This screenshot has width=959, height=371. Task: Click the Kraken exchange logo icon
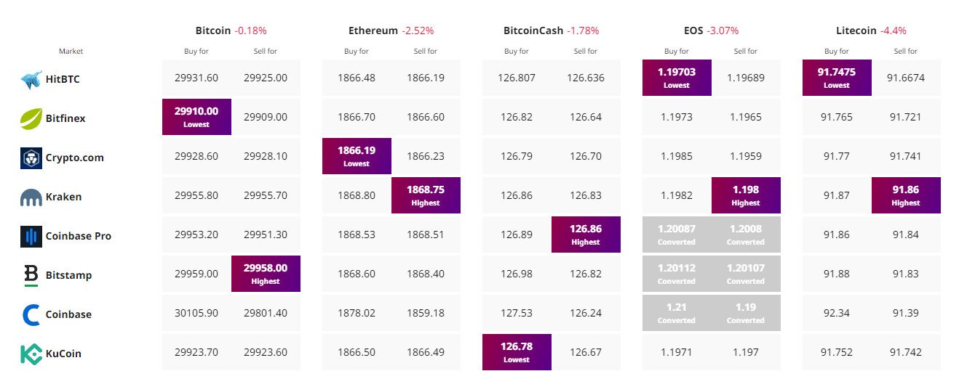click(x=31, y=197)
